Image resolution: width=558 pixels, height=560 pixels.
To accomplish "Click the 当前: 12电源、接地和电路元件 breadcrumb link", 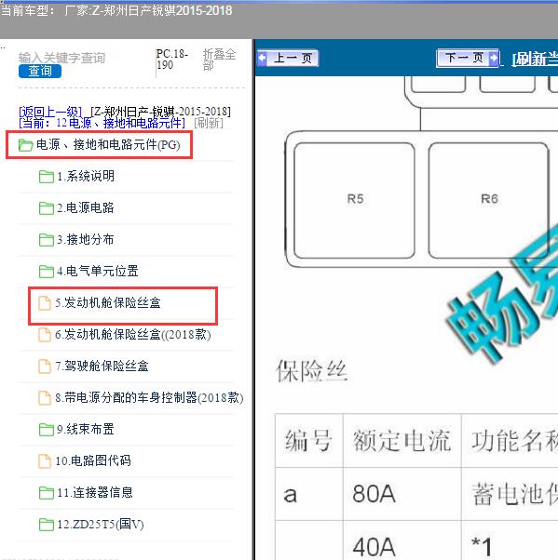I will (x=102, y=123).
